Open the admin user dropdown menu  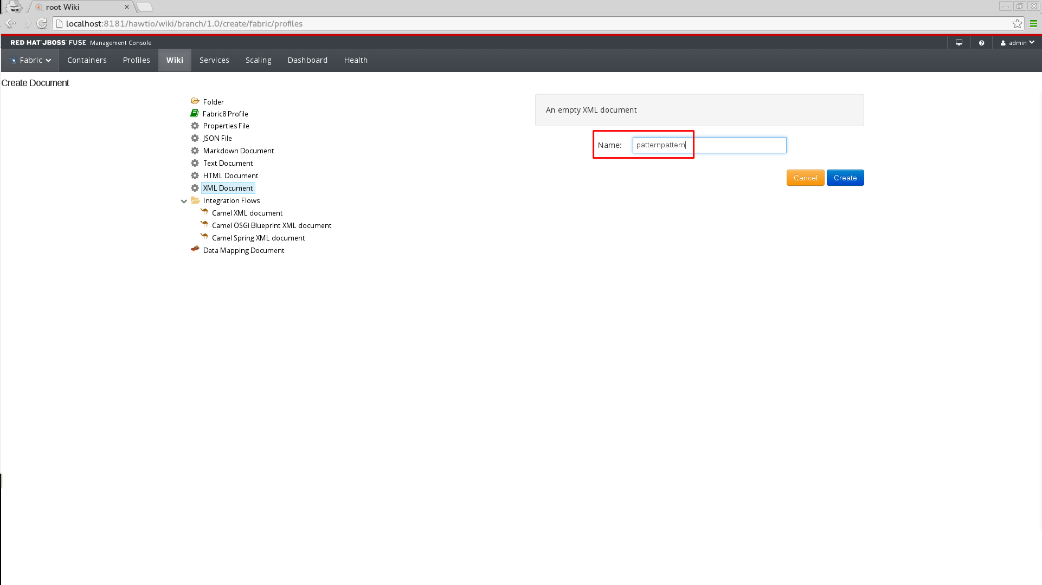point(1018,43)
